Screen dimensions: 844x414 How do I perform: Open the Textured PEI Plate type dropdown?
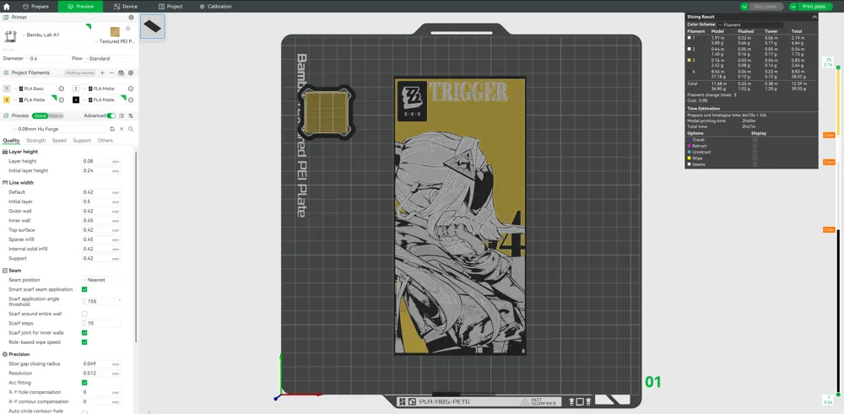click(x=115, y=41)
